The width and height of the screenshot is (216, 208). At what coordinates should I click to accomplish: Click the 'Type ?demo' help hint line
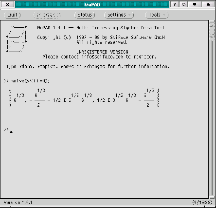pos(88,66)
